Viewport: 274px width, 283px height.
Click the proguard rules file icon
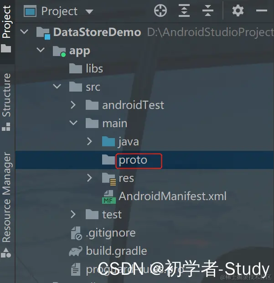pos(76,269)
